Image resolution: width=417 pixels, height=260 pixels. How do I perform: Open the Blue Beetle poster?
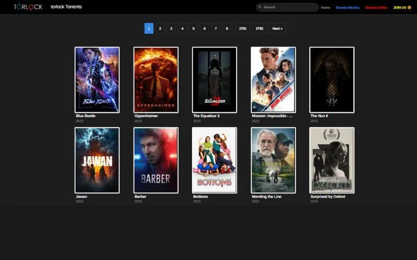(97, 80)
